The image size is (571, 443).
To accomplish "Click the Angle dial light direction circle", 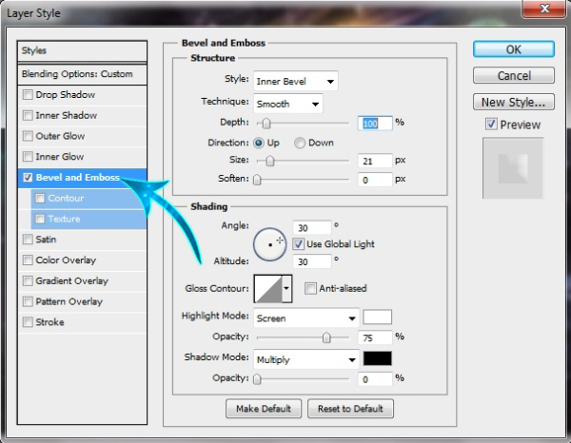I will coord(269,245).
